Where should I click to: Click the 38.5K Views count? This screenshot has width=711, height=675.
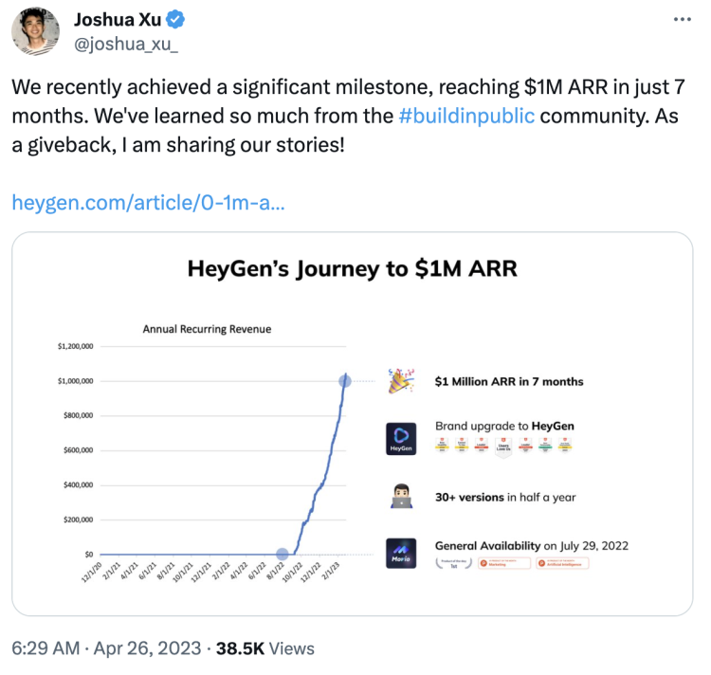[x=264, y=648]
